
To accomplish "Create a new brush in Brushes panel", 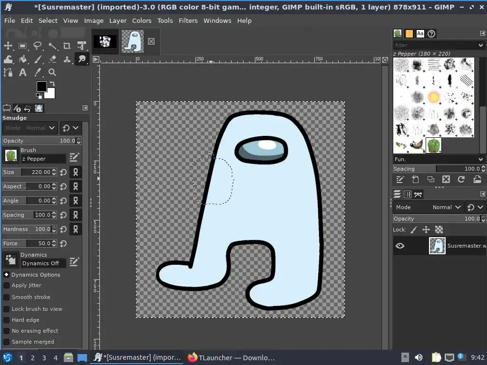I will click(415, 179).
